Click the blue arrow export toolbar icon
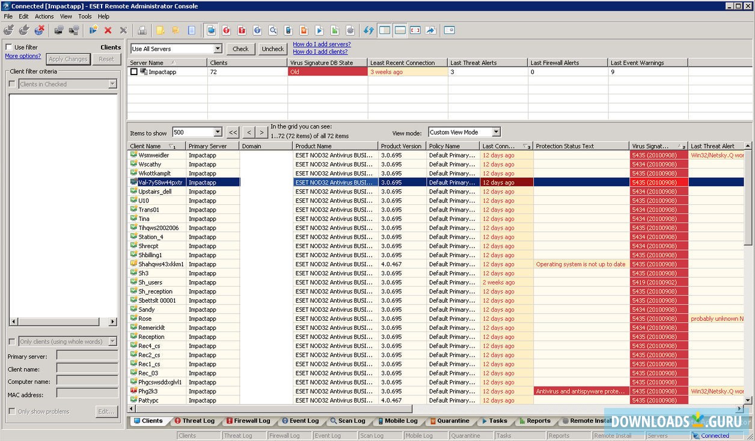This screenshot has width=755, height=441. pos(431,30)
